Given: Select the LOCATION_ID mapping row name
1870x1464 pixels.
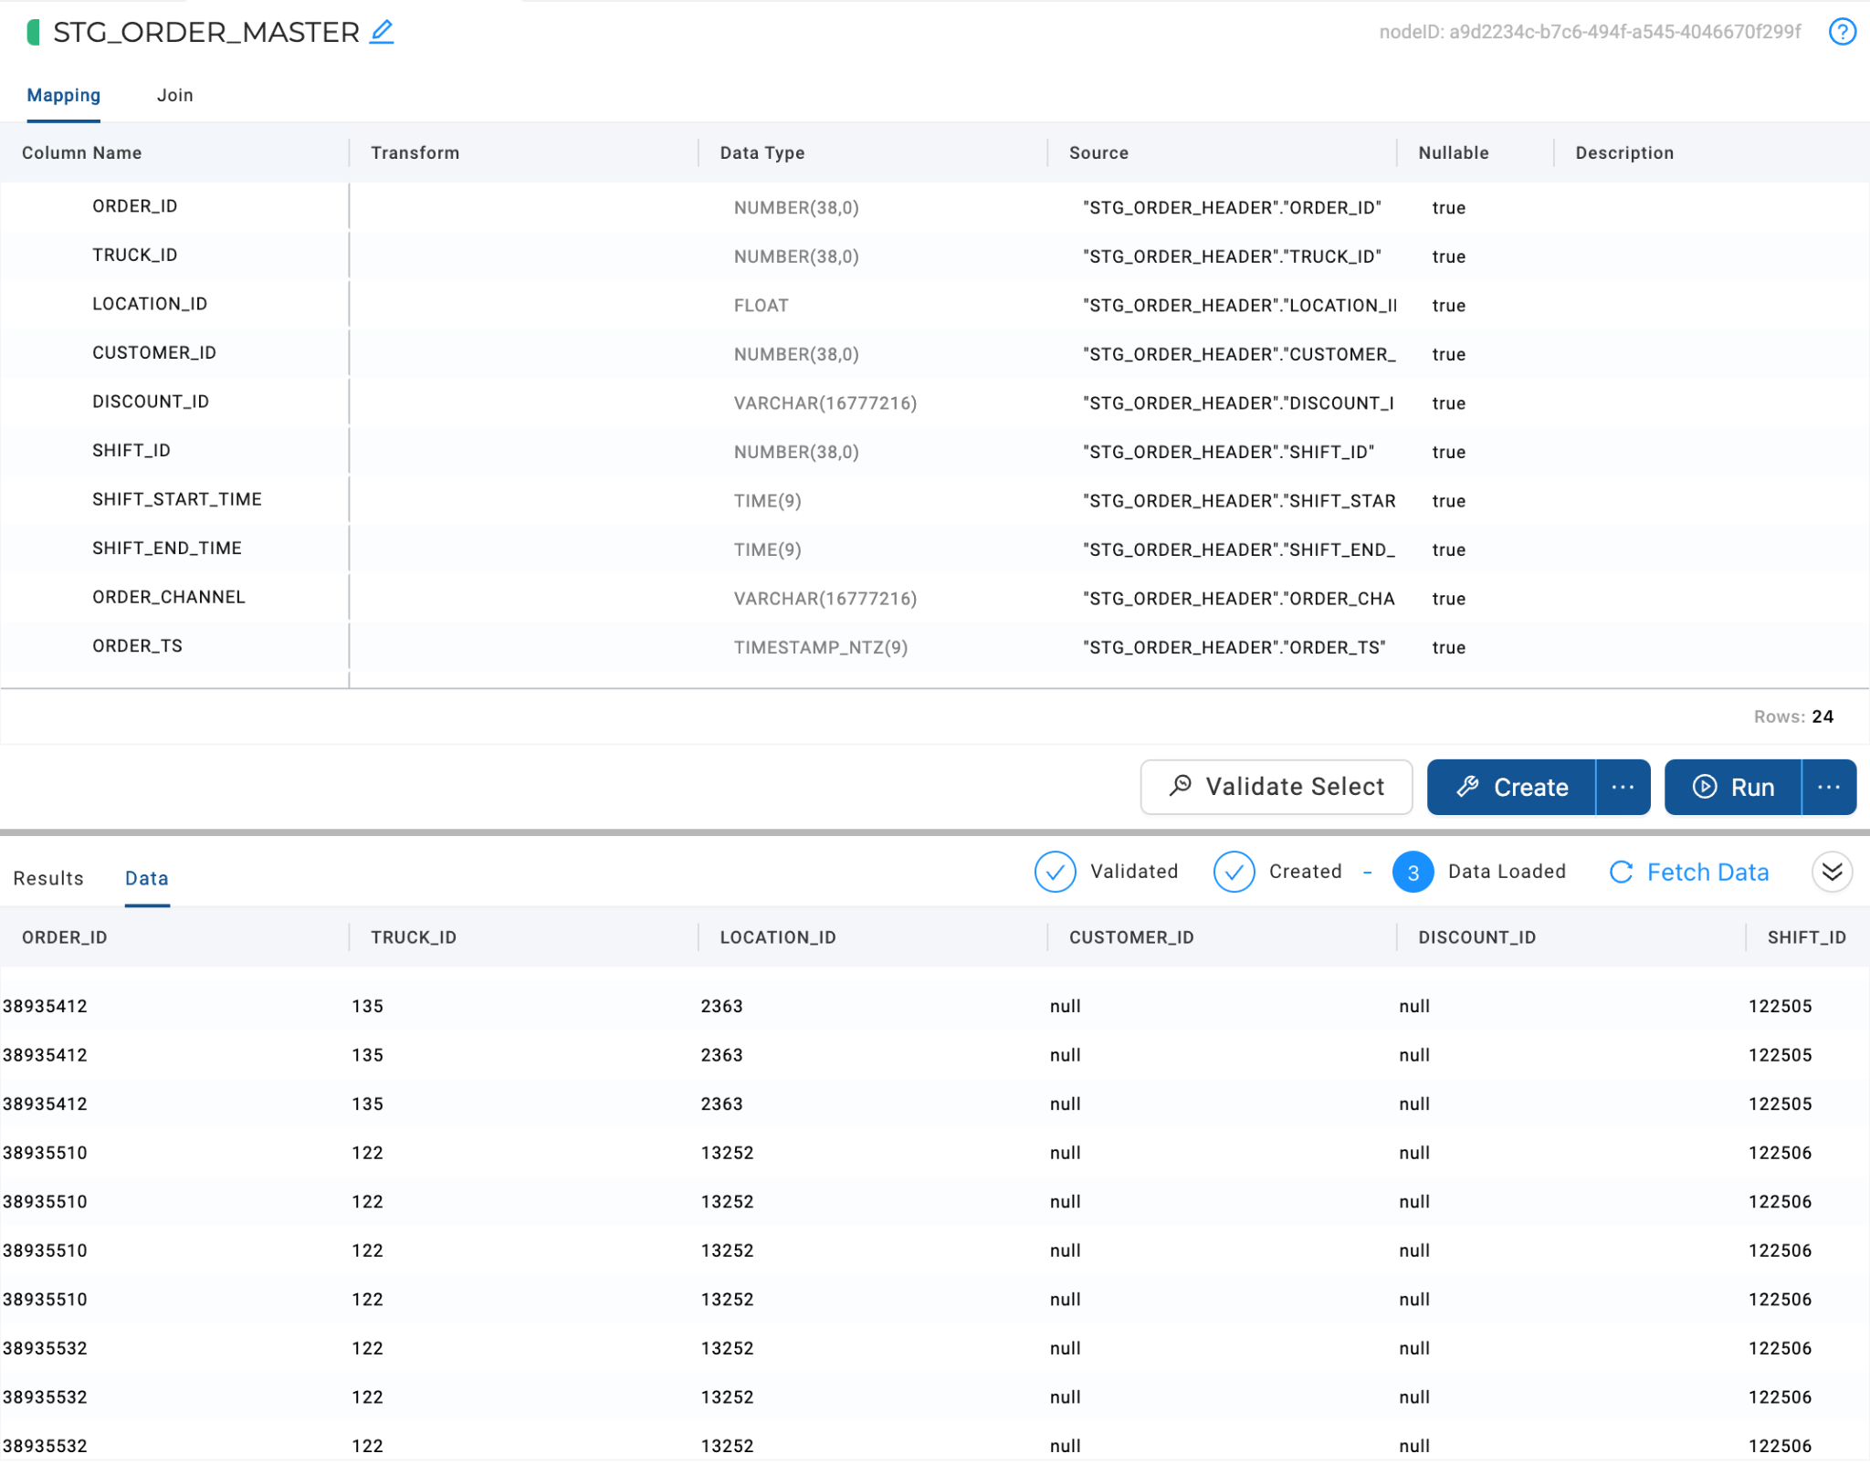Looking at the screenshot, I should click(x=150, y=304).
